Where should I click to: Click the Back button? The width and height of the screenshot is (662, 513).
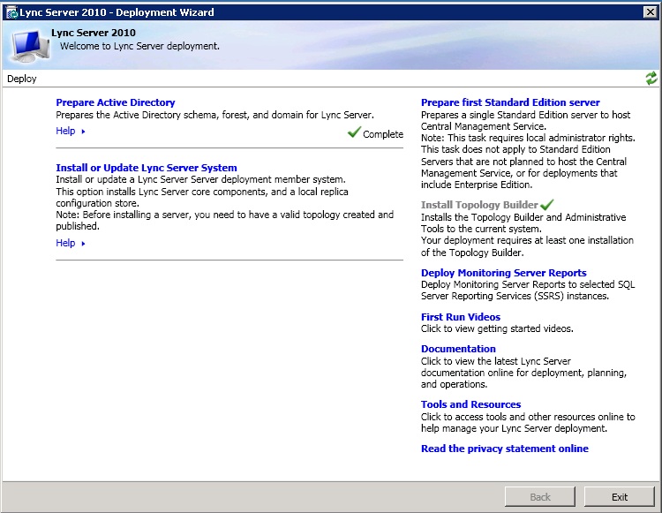[x=540, y=497]
